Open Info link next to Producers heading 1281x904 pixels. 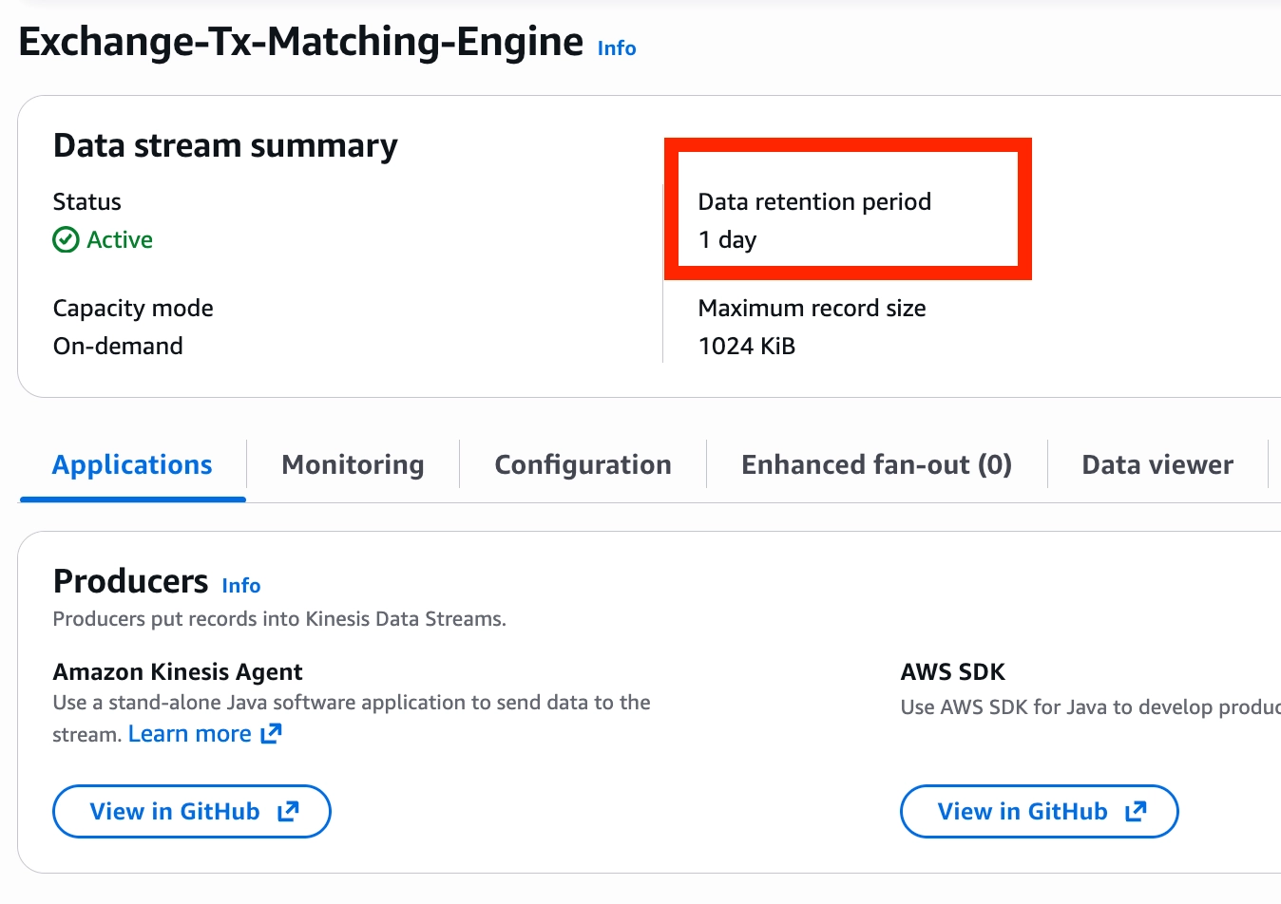click(x=241, y=586)
